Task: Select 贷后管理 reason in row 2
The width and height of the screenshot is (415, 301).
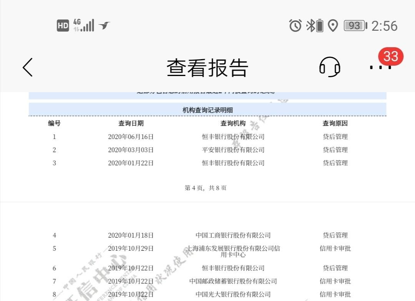Action: pos(335,150)
